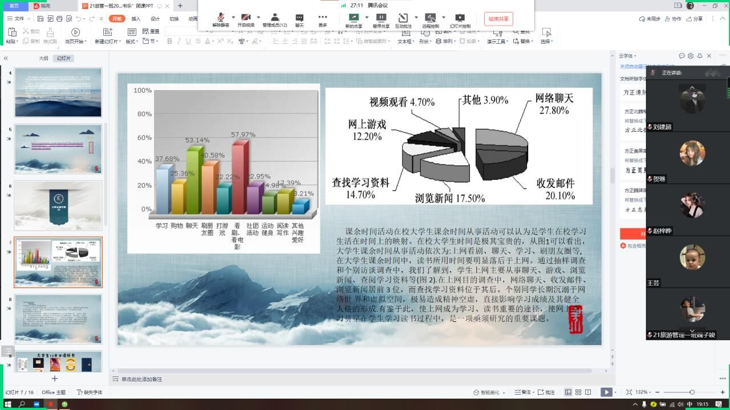Click the Share (分享) button
The image size is (730, 410).
(695, 19)
